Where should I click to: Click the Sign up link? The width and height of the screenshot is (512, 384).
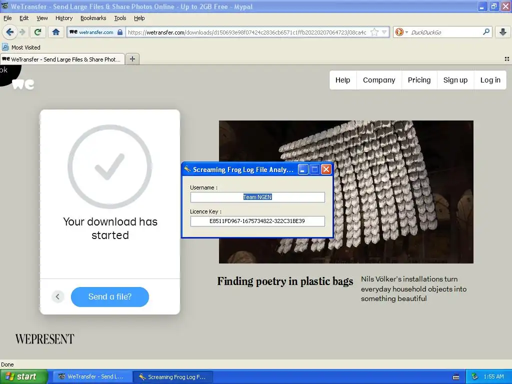455,80
